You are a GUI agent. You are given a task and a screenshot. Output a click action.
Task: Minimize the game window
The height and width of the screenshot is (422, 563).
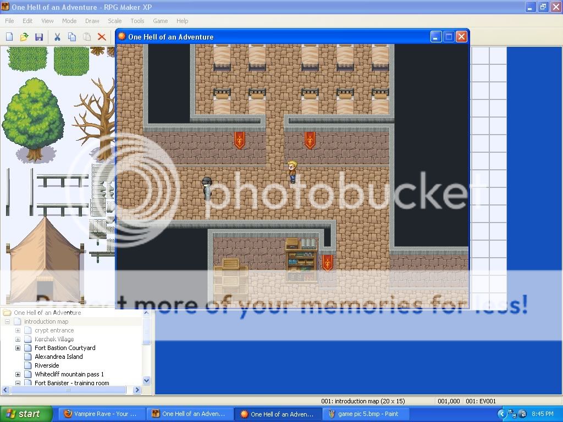(x=436, y=37)
